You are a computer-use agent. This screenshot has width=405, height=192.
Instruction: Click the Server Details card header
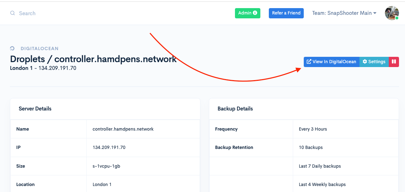pyautogui.click(x=105, y=109)
